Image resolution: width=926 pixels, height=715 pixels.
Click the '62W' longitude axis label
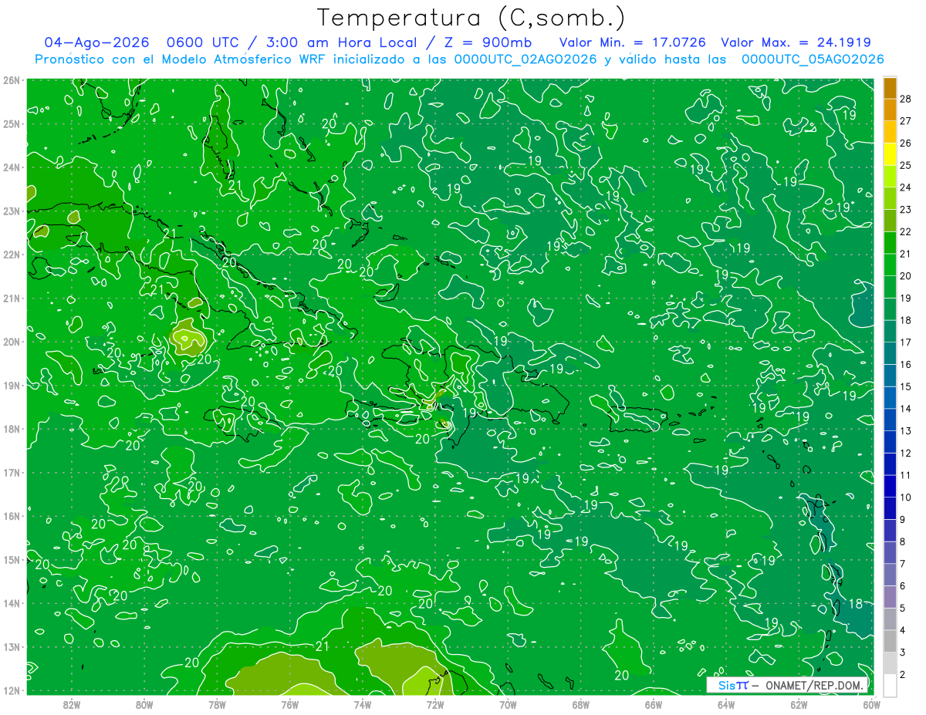coord(799,703)
